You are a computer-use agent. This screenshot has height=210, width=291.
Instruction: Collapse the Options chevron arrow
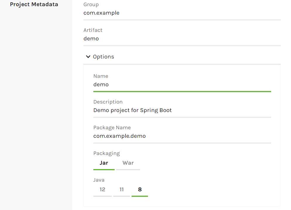88,57
